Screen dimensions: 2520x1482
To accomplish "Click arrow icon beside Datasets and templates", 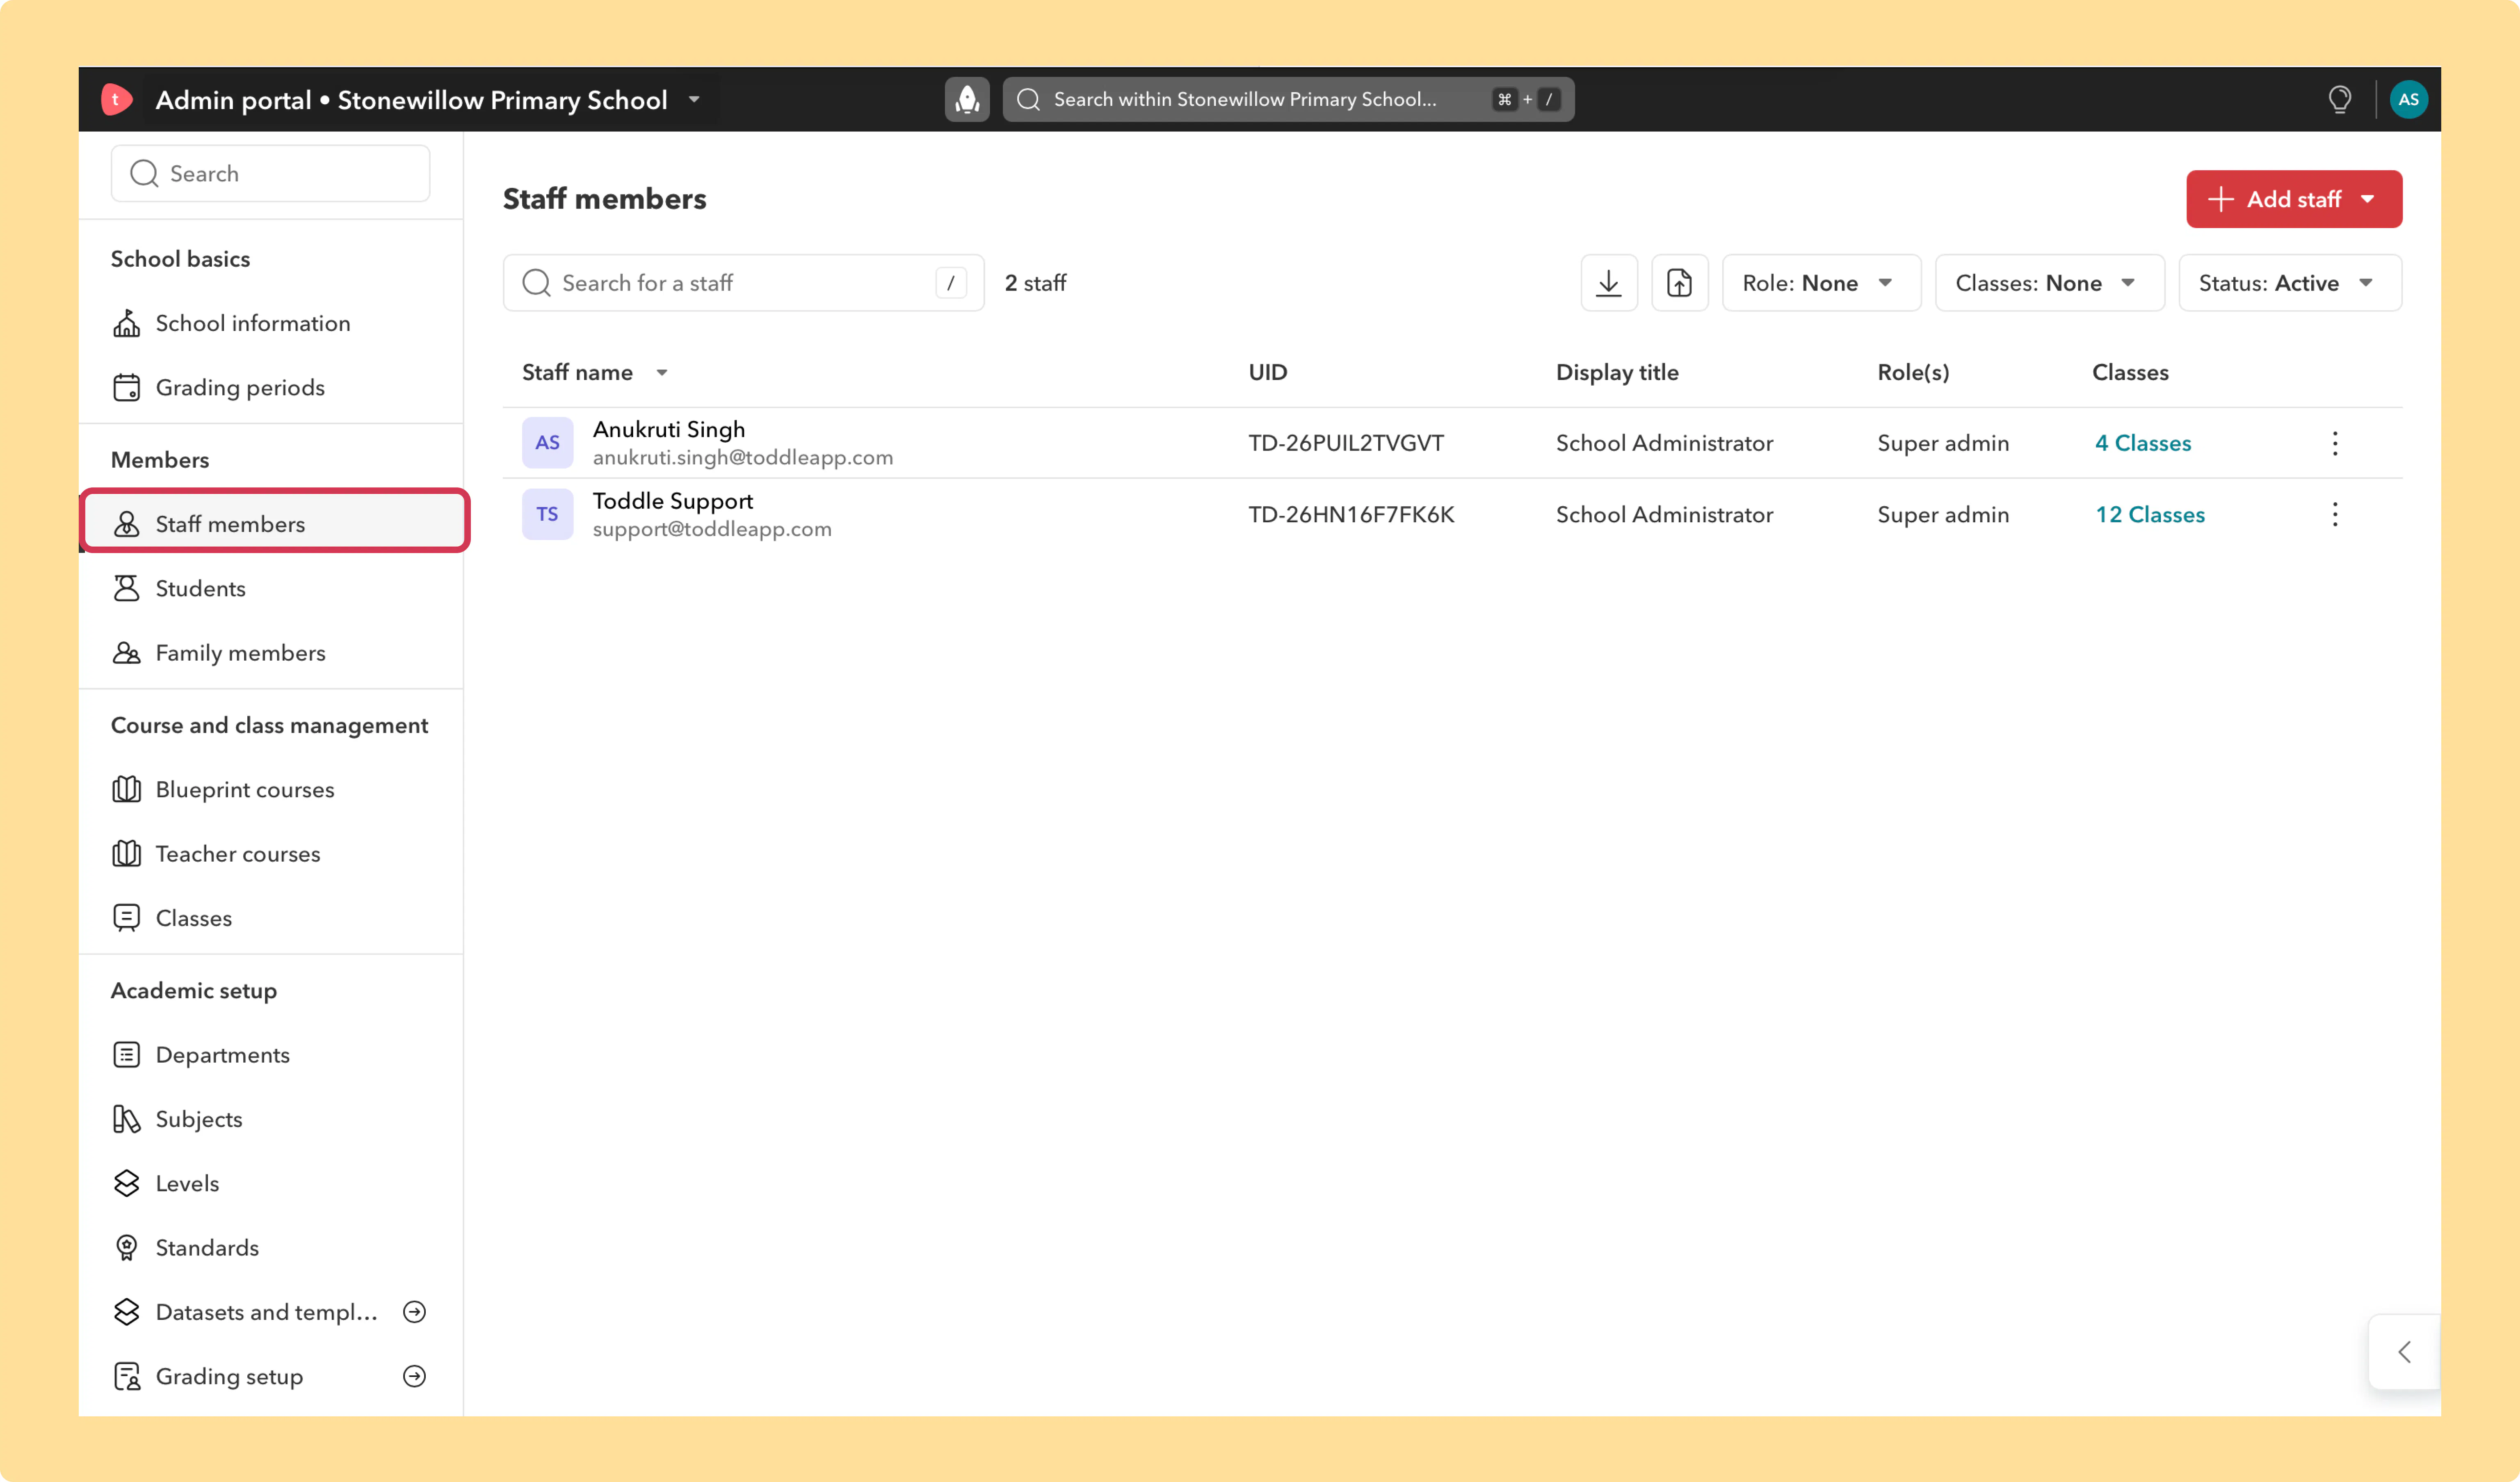I will [414, 1312].
